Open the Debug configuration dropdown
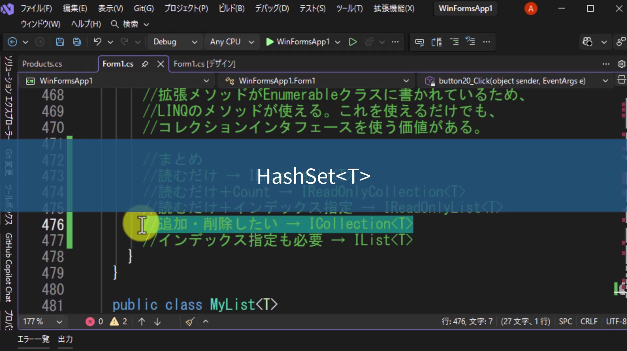Viewport: 627px width, 351px height. 175,42
